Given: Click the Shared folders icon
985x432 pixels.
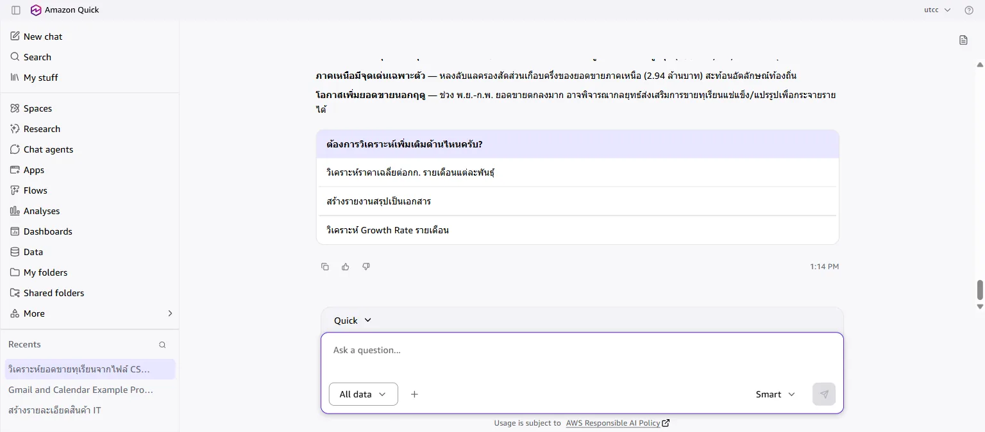Looking at the screenshot, I should tap(15, 293).
